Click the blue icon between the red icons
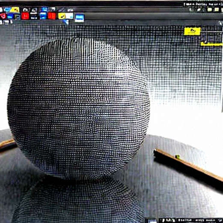 [43, 16]
